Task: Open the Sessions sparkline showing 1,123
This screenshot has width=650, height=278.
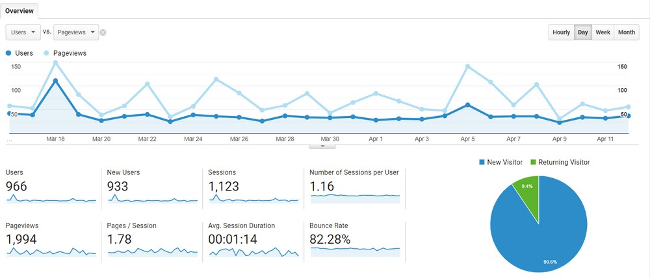Action: click(253, 199)
